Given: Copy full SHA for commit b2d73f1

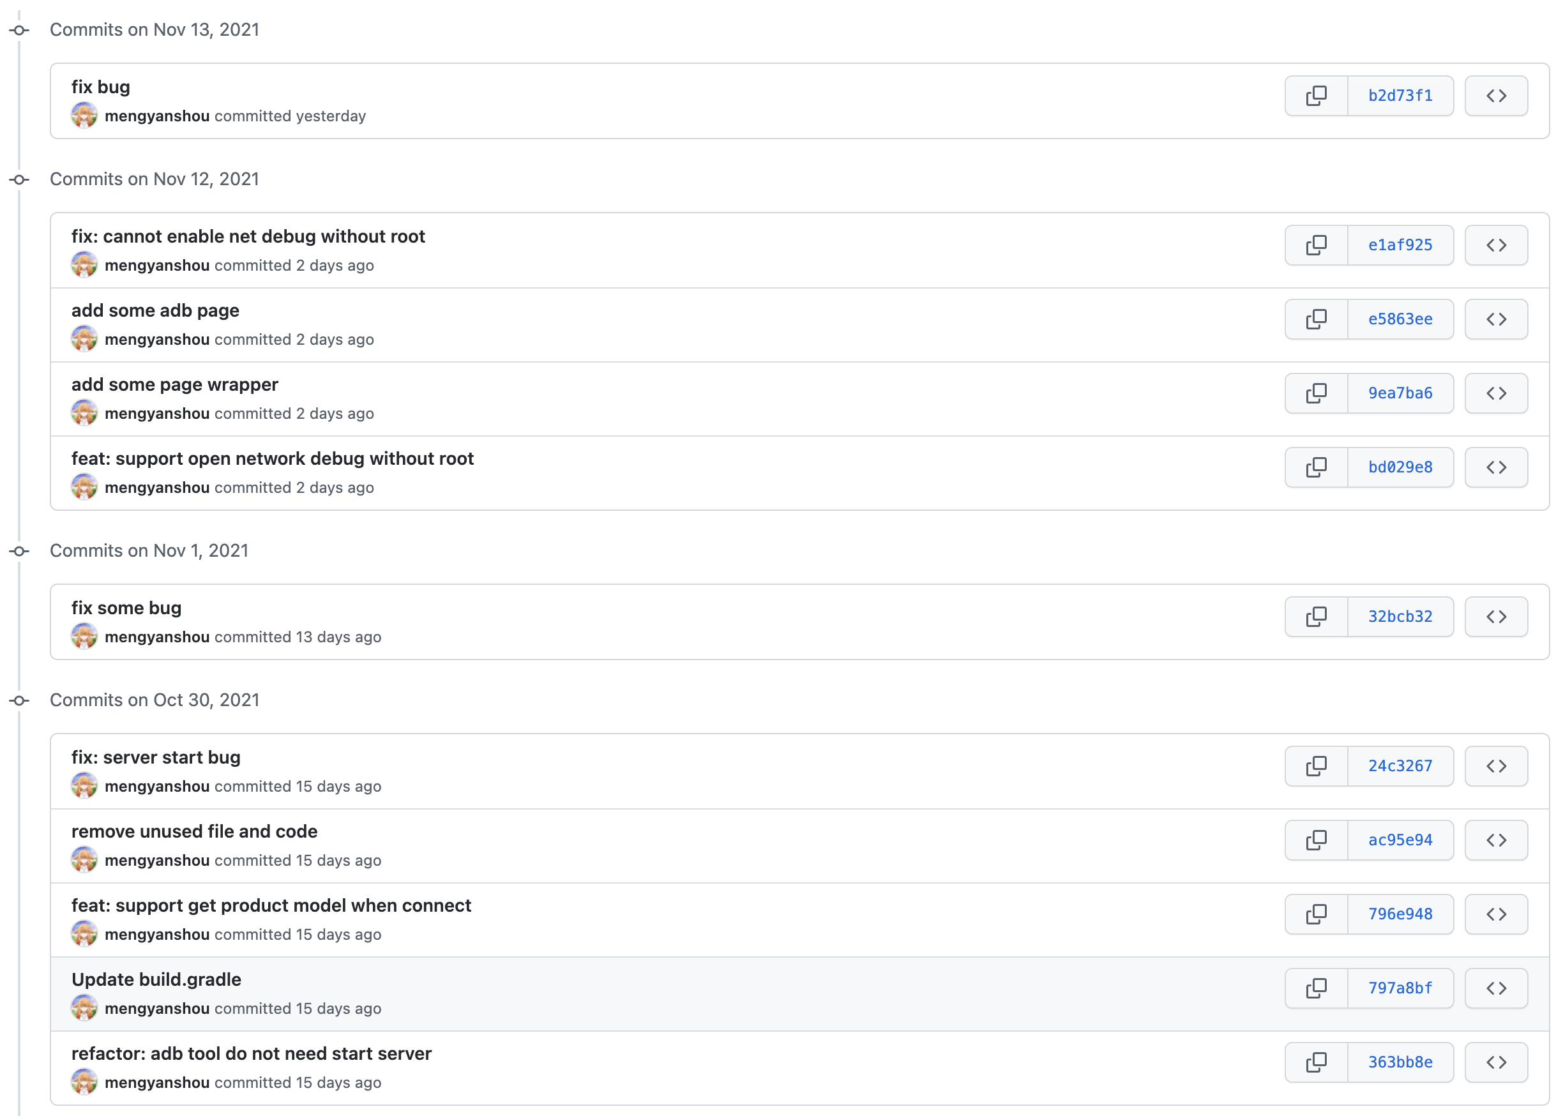Looking at the screenshot, I should pos(1316,96).
